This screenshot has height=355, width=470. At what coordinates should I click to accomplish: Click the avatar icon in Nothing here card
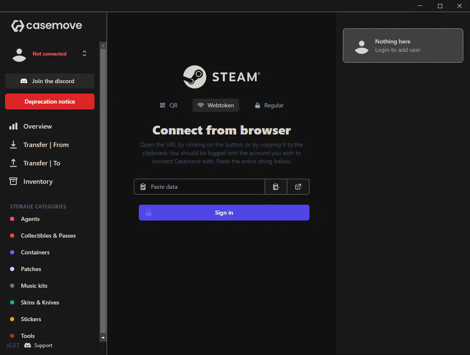pyautogui.click(x=362, y=47)
